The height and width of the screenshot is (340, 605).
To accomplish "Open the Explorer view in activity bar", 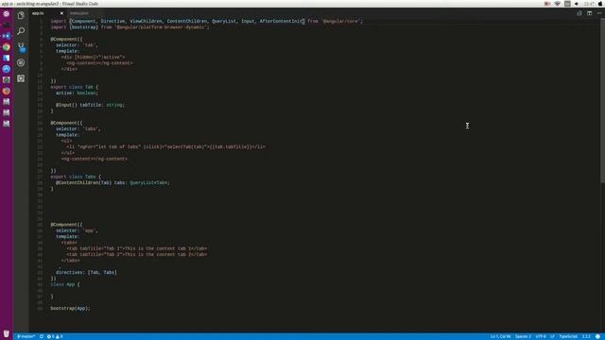I will tap(21, 15).
